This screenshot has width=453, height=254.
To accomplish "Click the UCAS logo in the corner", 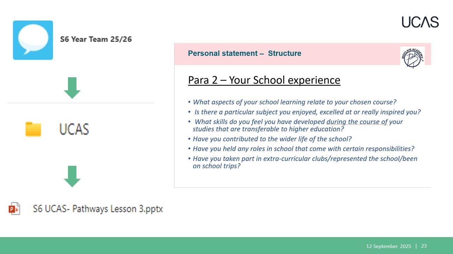I will pos(420,22).
